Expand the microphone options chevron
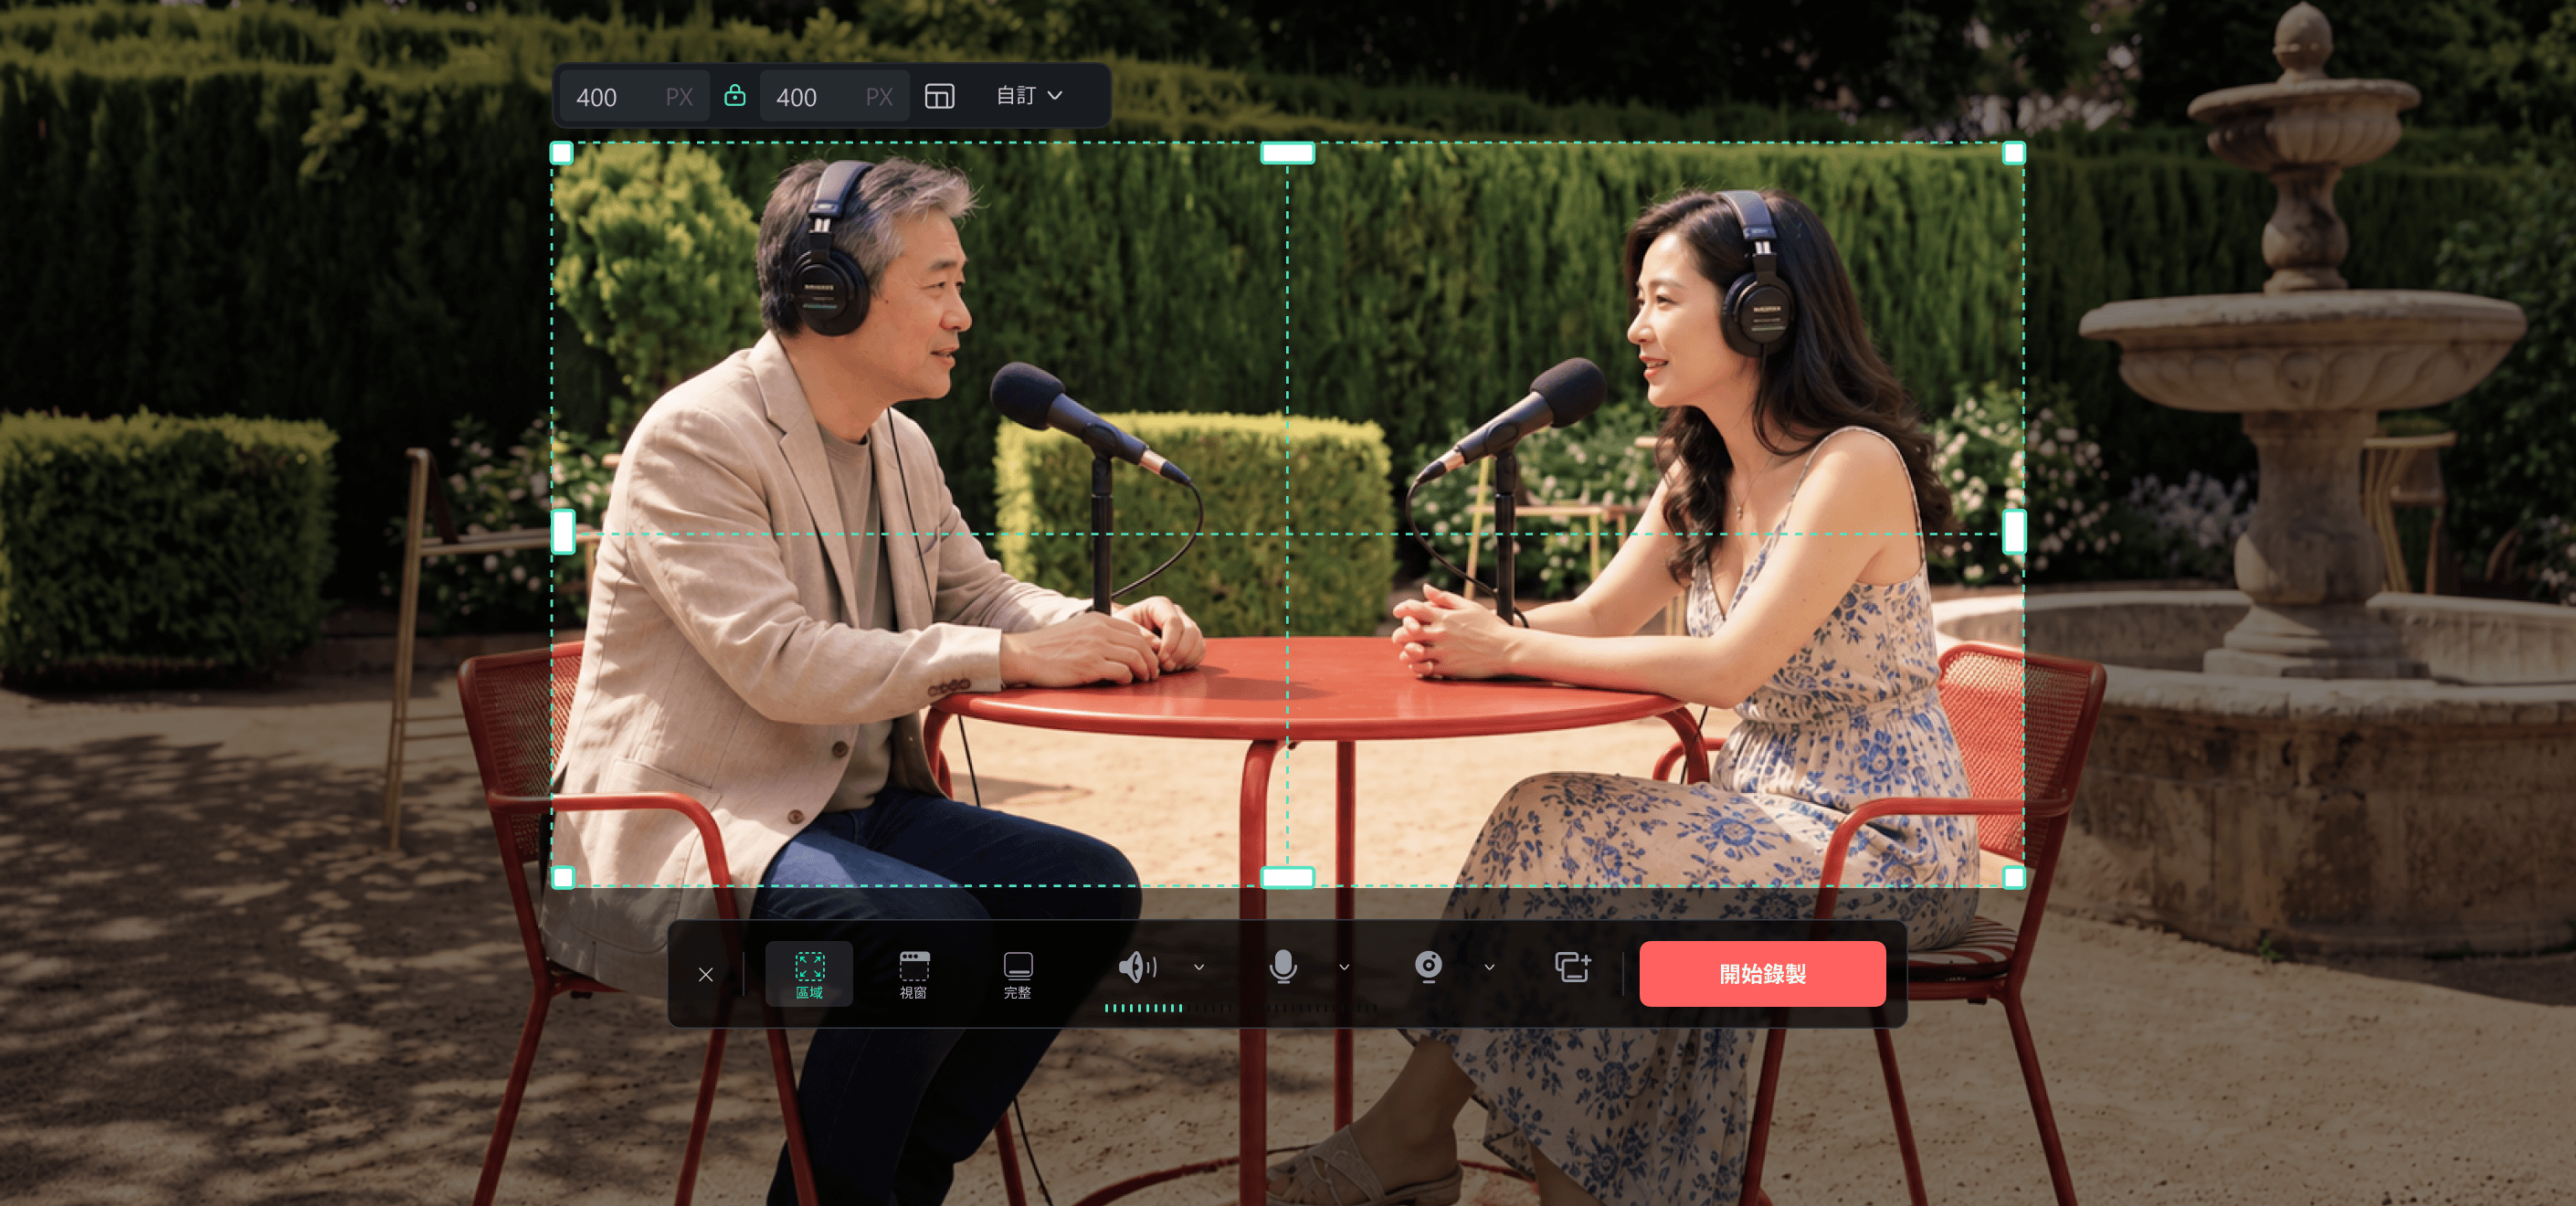Viewport: 2576px width, 1206px height. tap(1344, 967)
